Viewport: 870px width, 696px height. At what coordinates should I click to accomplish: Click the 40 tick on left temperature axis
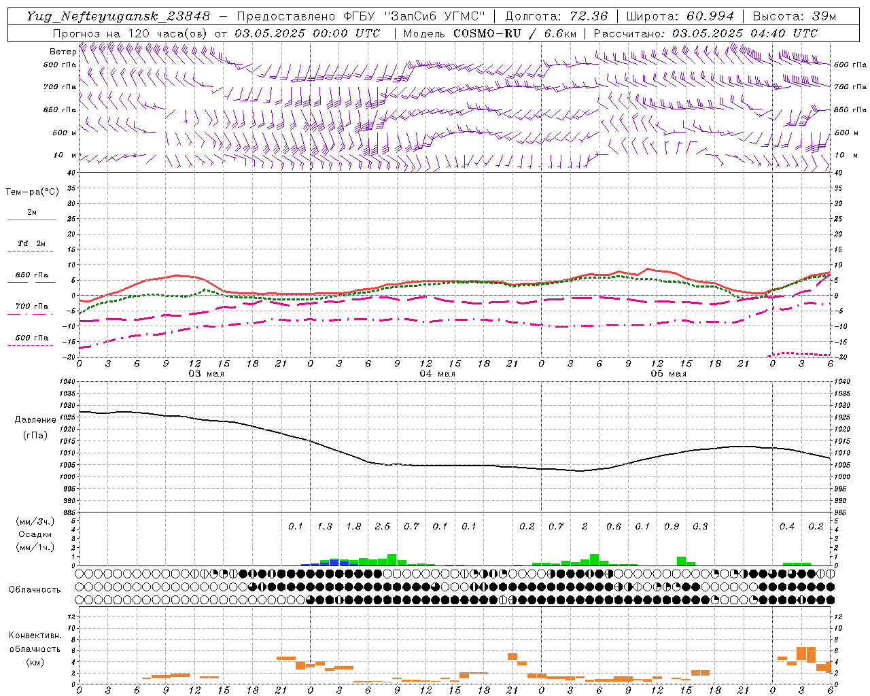click(x=71, y=173)
